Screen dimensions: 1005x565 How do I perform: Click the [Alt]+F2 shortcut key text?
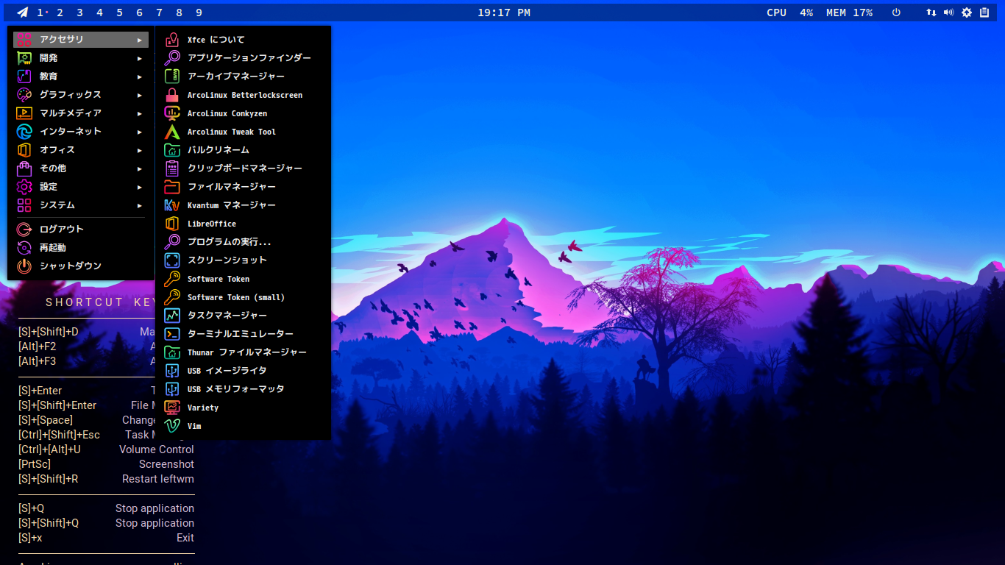coord(37,347)
